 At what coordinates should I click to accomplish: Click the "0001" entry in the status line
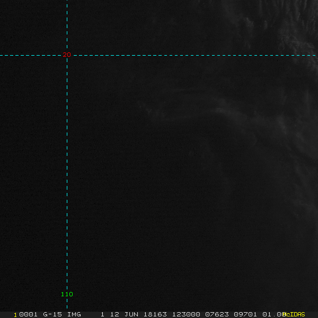[28, 314]
